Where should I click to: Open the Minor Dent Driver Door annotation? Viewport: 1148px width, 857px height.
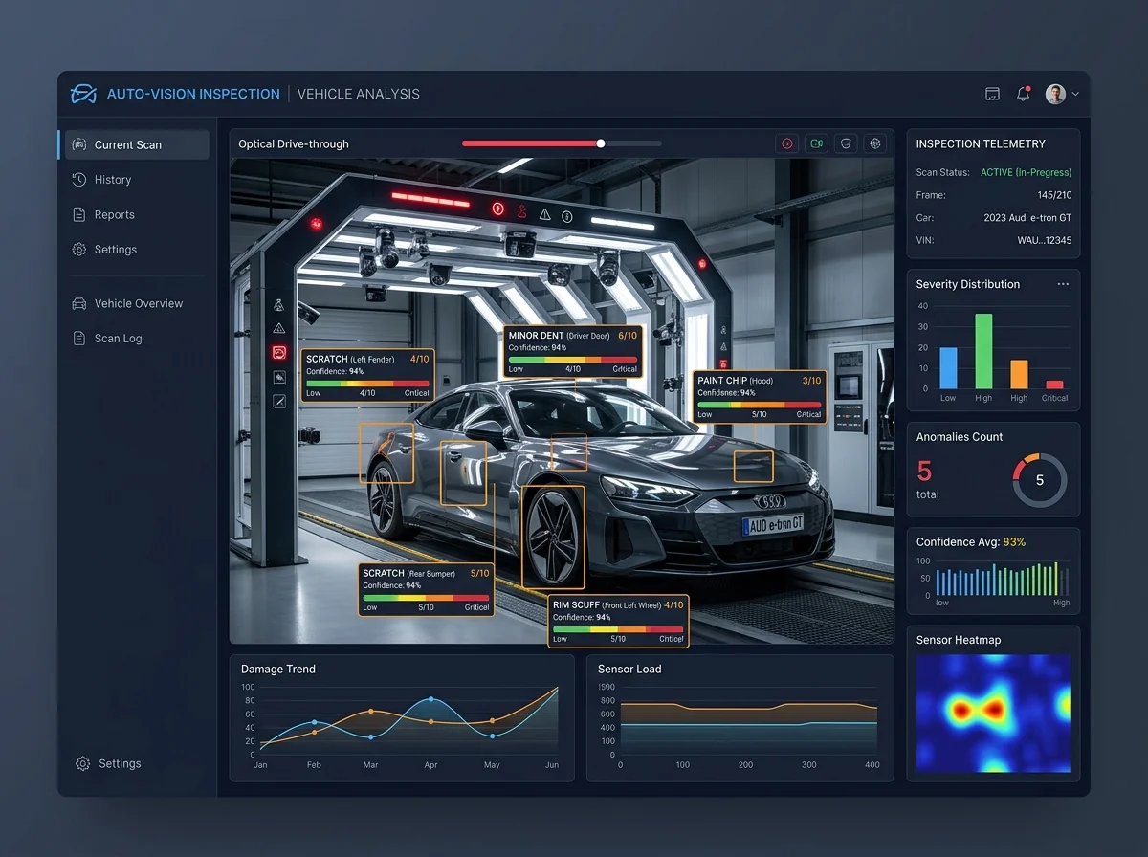tap(573, 351)
